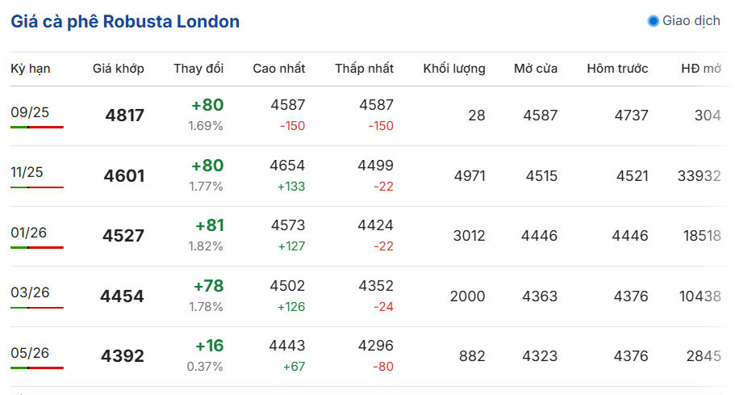Select the 09/25 contract term
Viewport: 735px width, 395px height.
pos(30,112)
